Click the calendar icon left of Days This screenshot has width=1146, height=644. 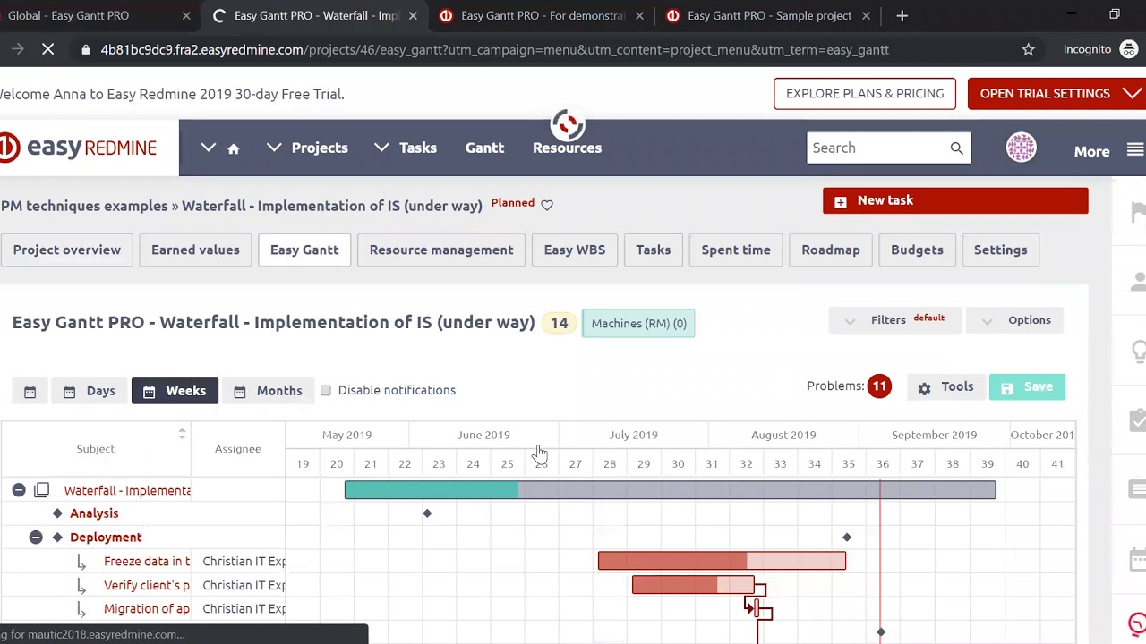tap(30, 391)
